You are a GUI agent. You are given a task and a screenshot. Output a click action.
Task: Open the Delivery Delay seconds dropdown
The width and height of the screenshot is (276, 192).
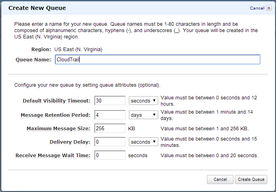pos(143,142)
